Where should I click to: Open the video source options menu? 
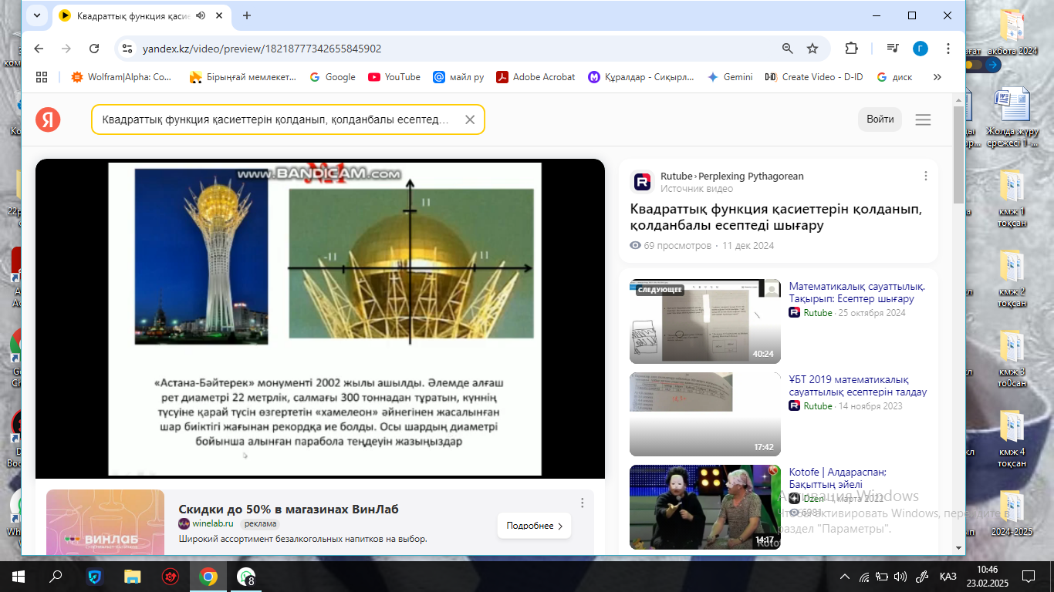point(926,176)
